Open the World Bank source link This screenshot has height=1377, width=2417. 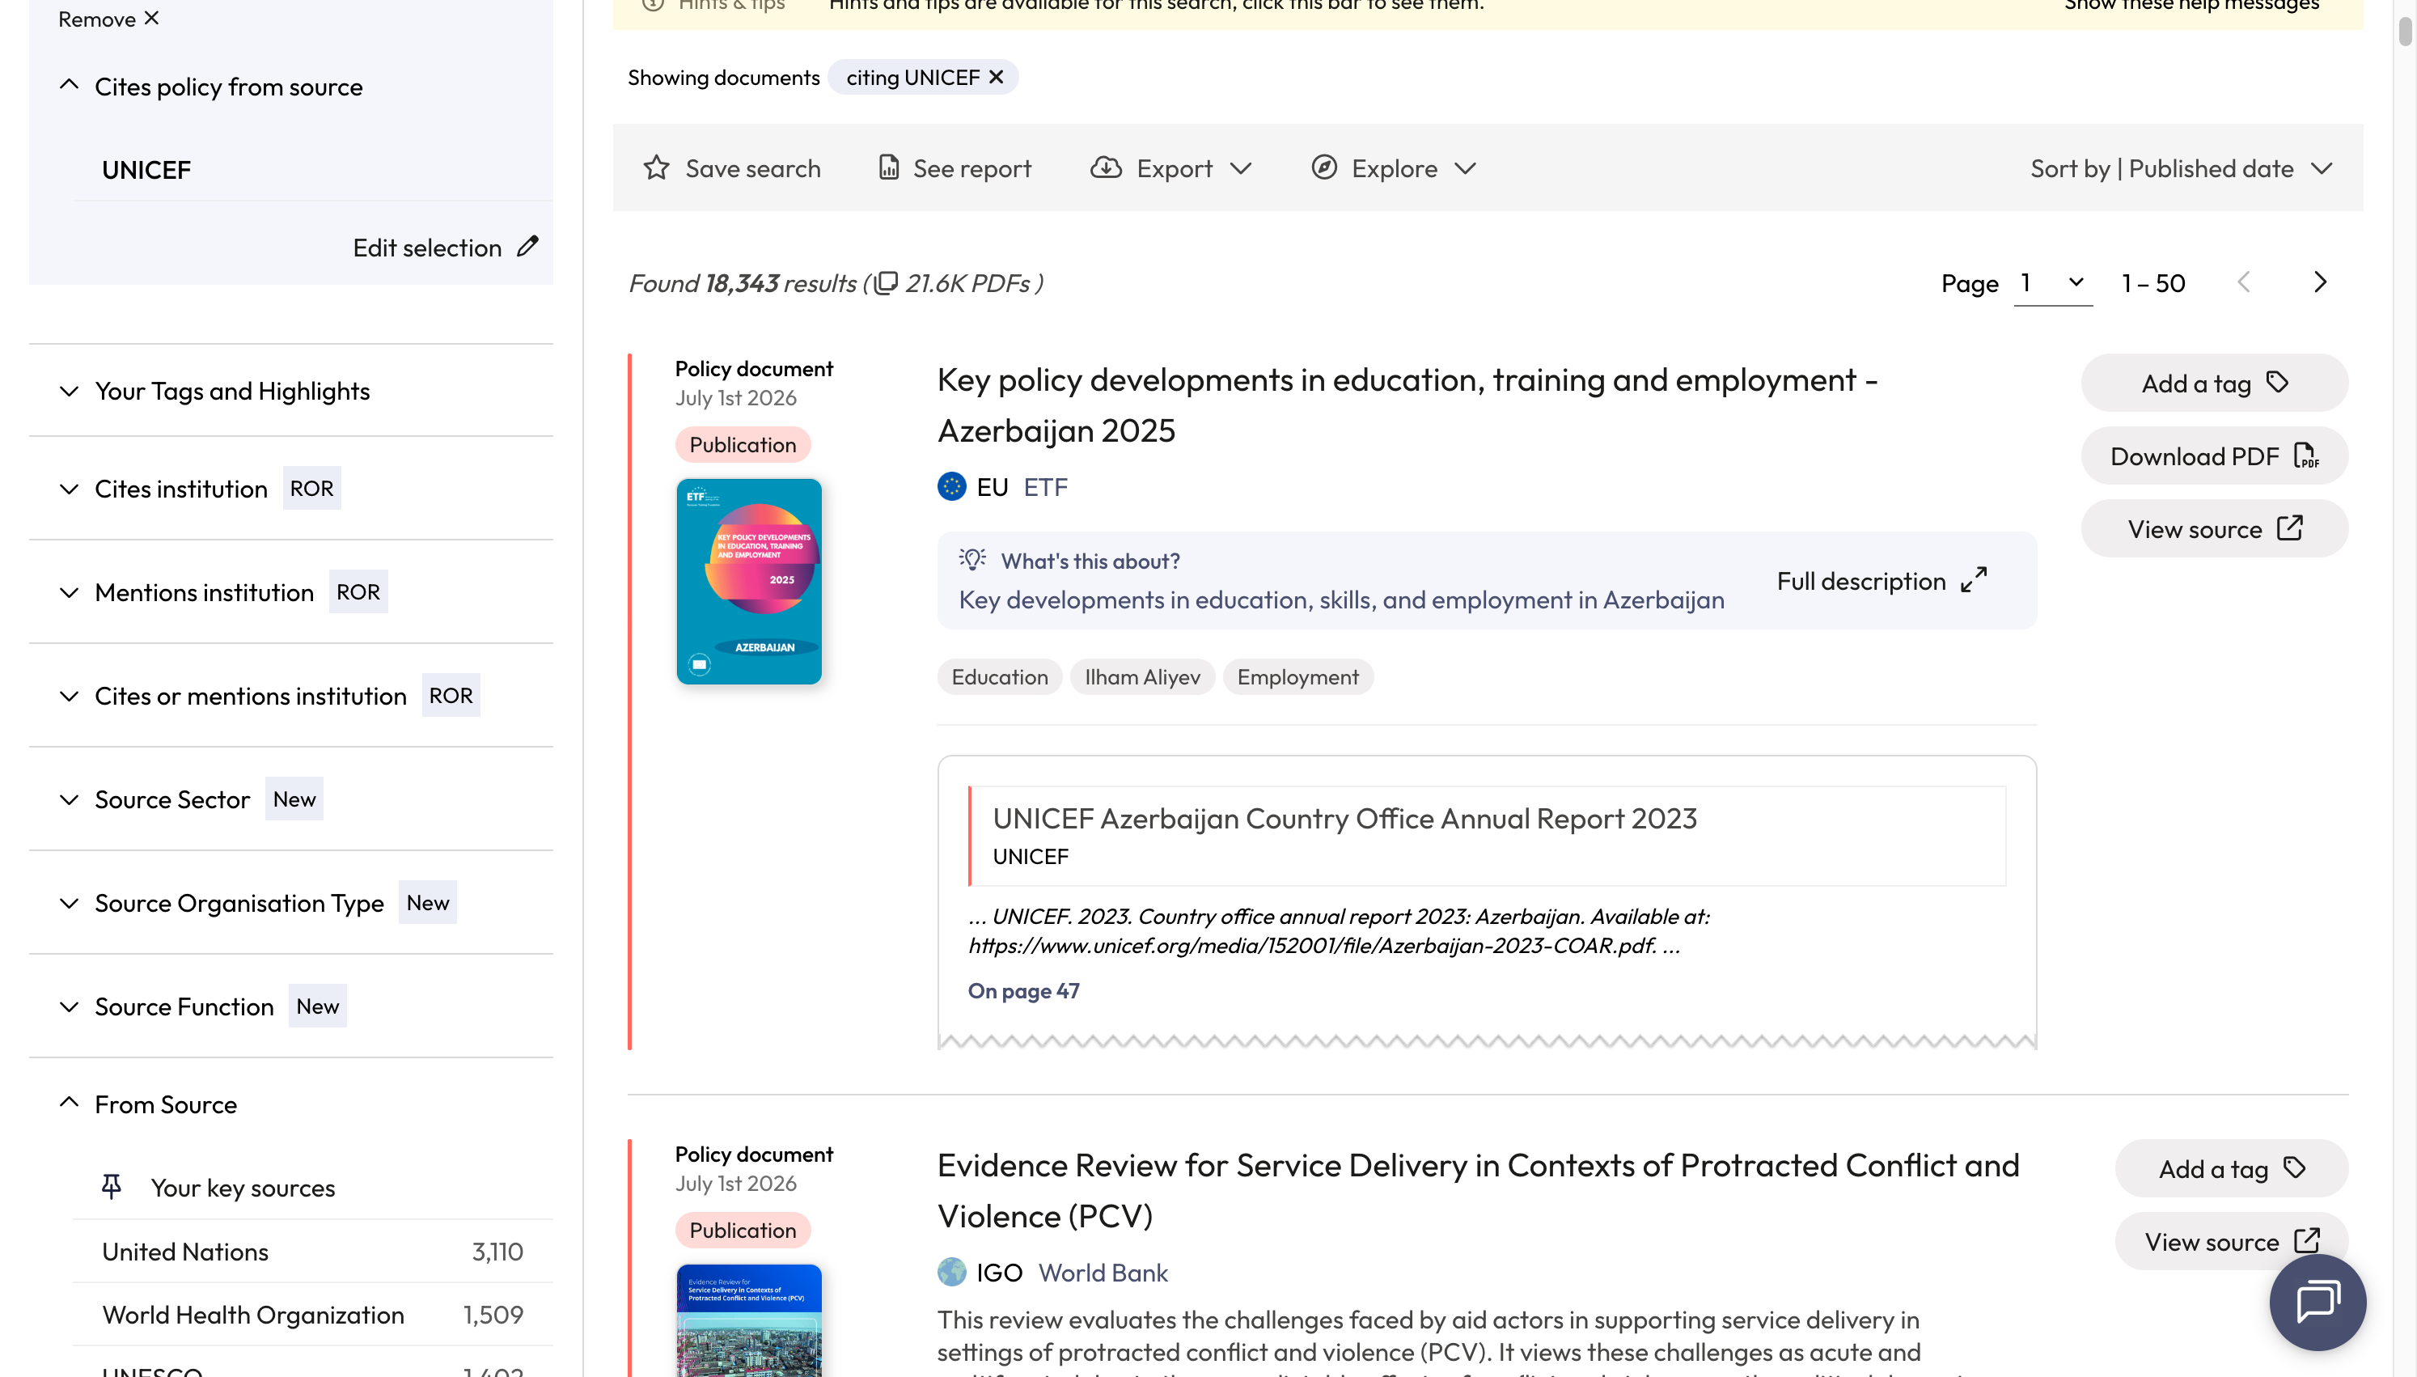point(1103,1272)
